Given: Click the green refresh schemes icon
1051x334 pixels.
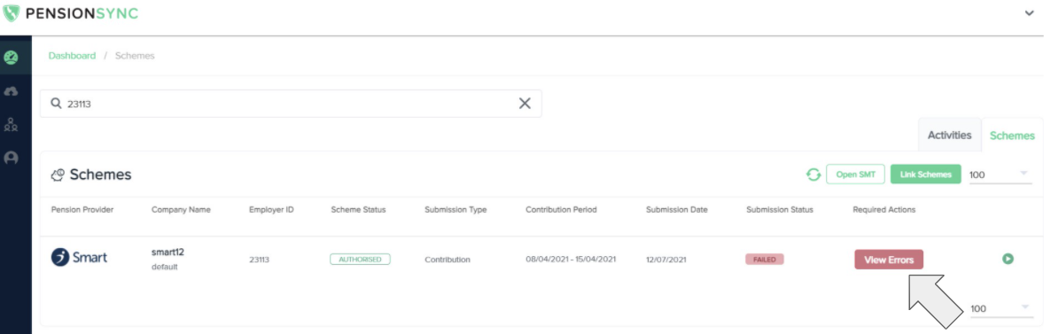Looking at the screenshot, I should [x=813, y=175].
